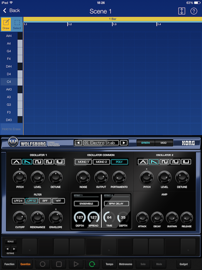Open the Tempo settings

pyautogui.click(x=109, y=264)
